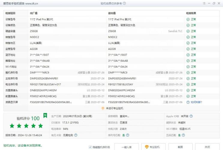Screen dimensions: 223x150
Task: Click the orange badge icon beside 未进行专业验机
Action: click(103, 108)
